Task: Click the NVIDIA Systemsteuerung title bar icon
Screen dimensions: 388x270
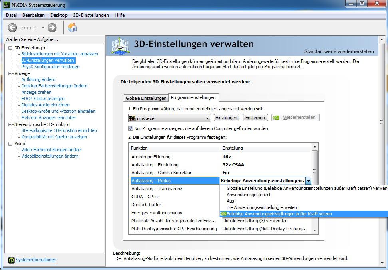Action: click(x=7, y=5)
